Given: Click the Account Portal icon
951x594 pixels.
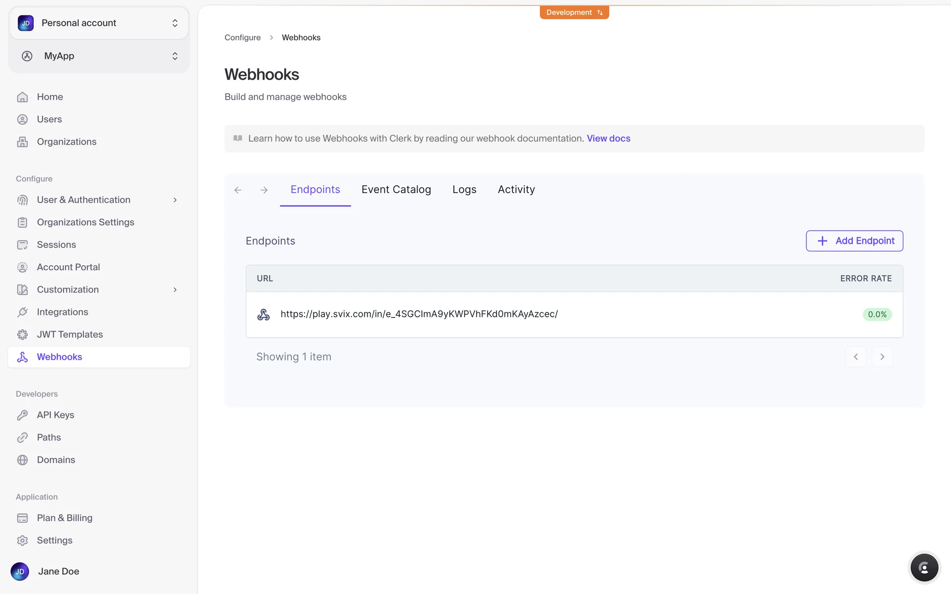Looking at the screenshot, I should 22,267.
